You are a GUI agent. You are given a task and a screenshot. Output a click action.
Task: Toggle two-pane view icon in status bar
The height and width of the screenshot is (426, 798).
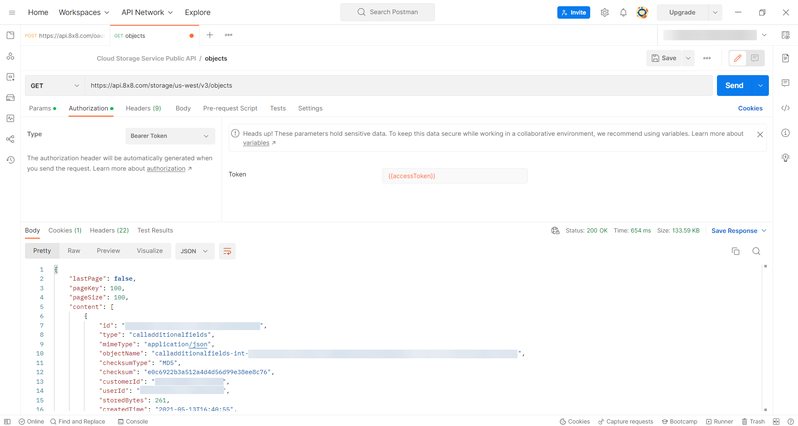point(776,421)
